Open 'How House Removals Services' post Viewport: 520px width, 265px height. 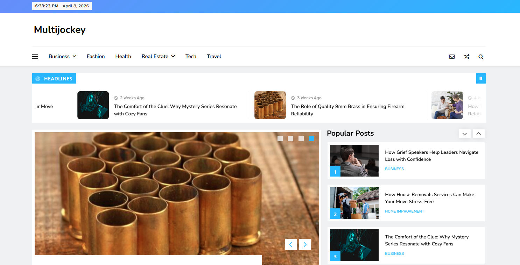point(429,198)
